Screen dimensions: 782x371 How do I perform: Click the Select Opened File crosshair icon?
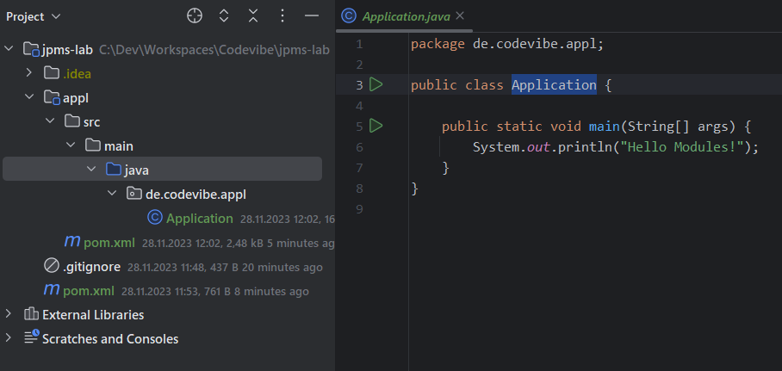[195, 16]
